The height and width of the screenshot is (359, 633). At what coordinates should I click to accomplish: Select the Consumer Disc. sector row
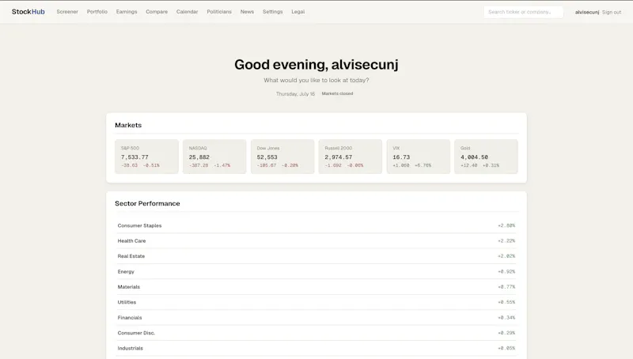pyautogui.click(x=316, y=333)
